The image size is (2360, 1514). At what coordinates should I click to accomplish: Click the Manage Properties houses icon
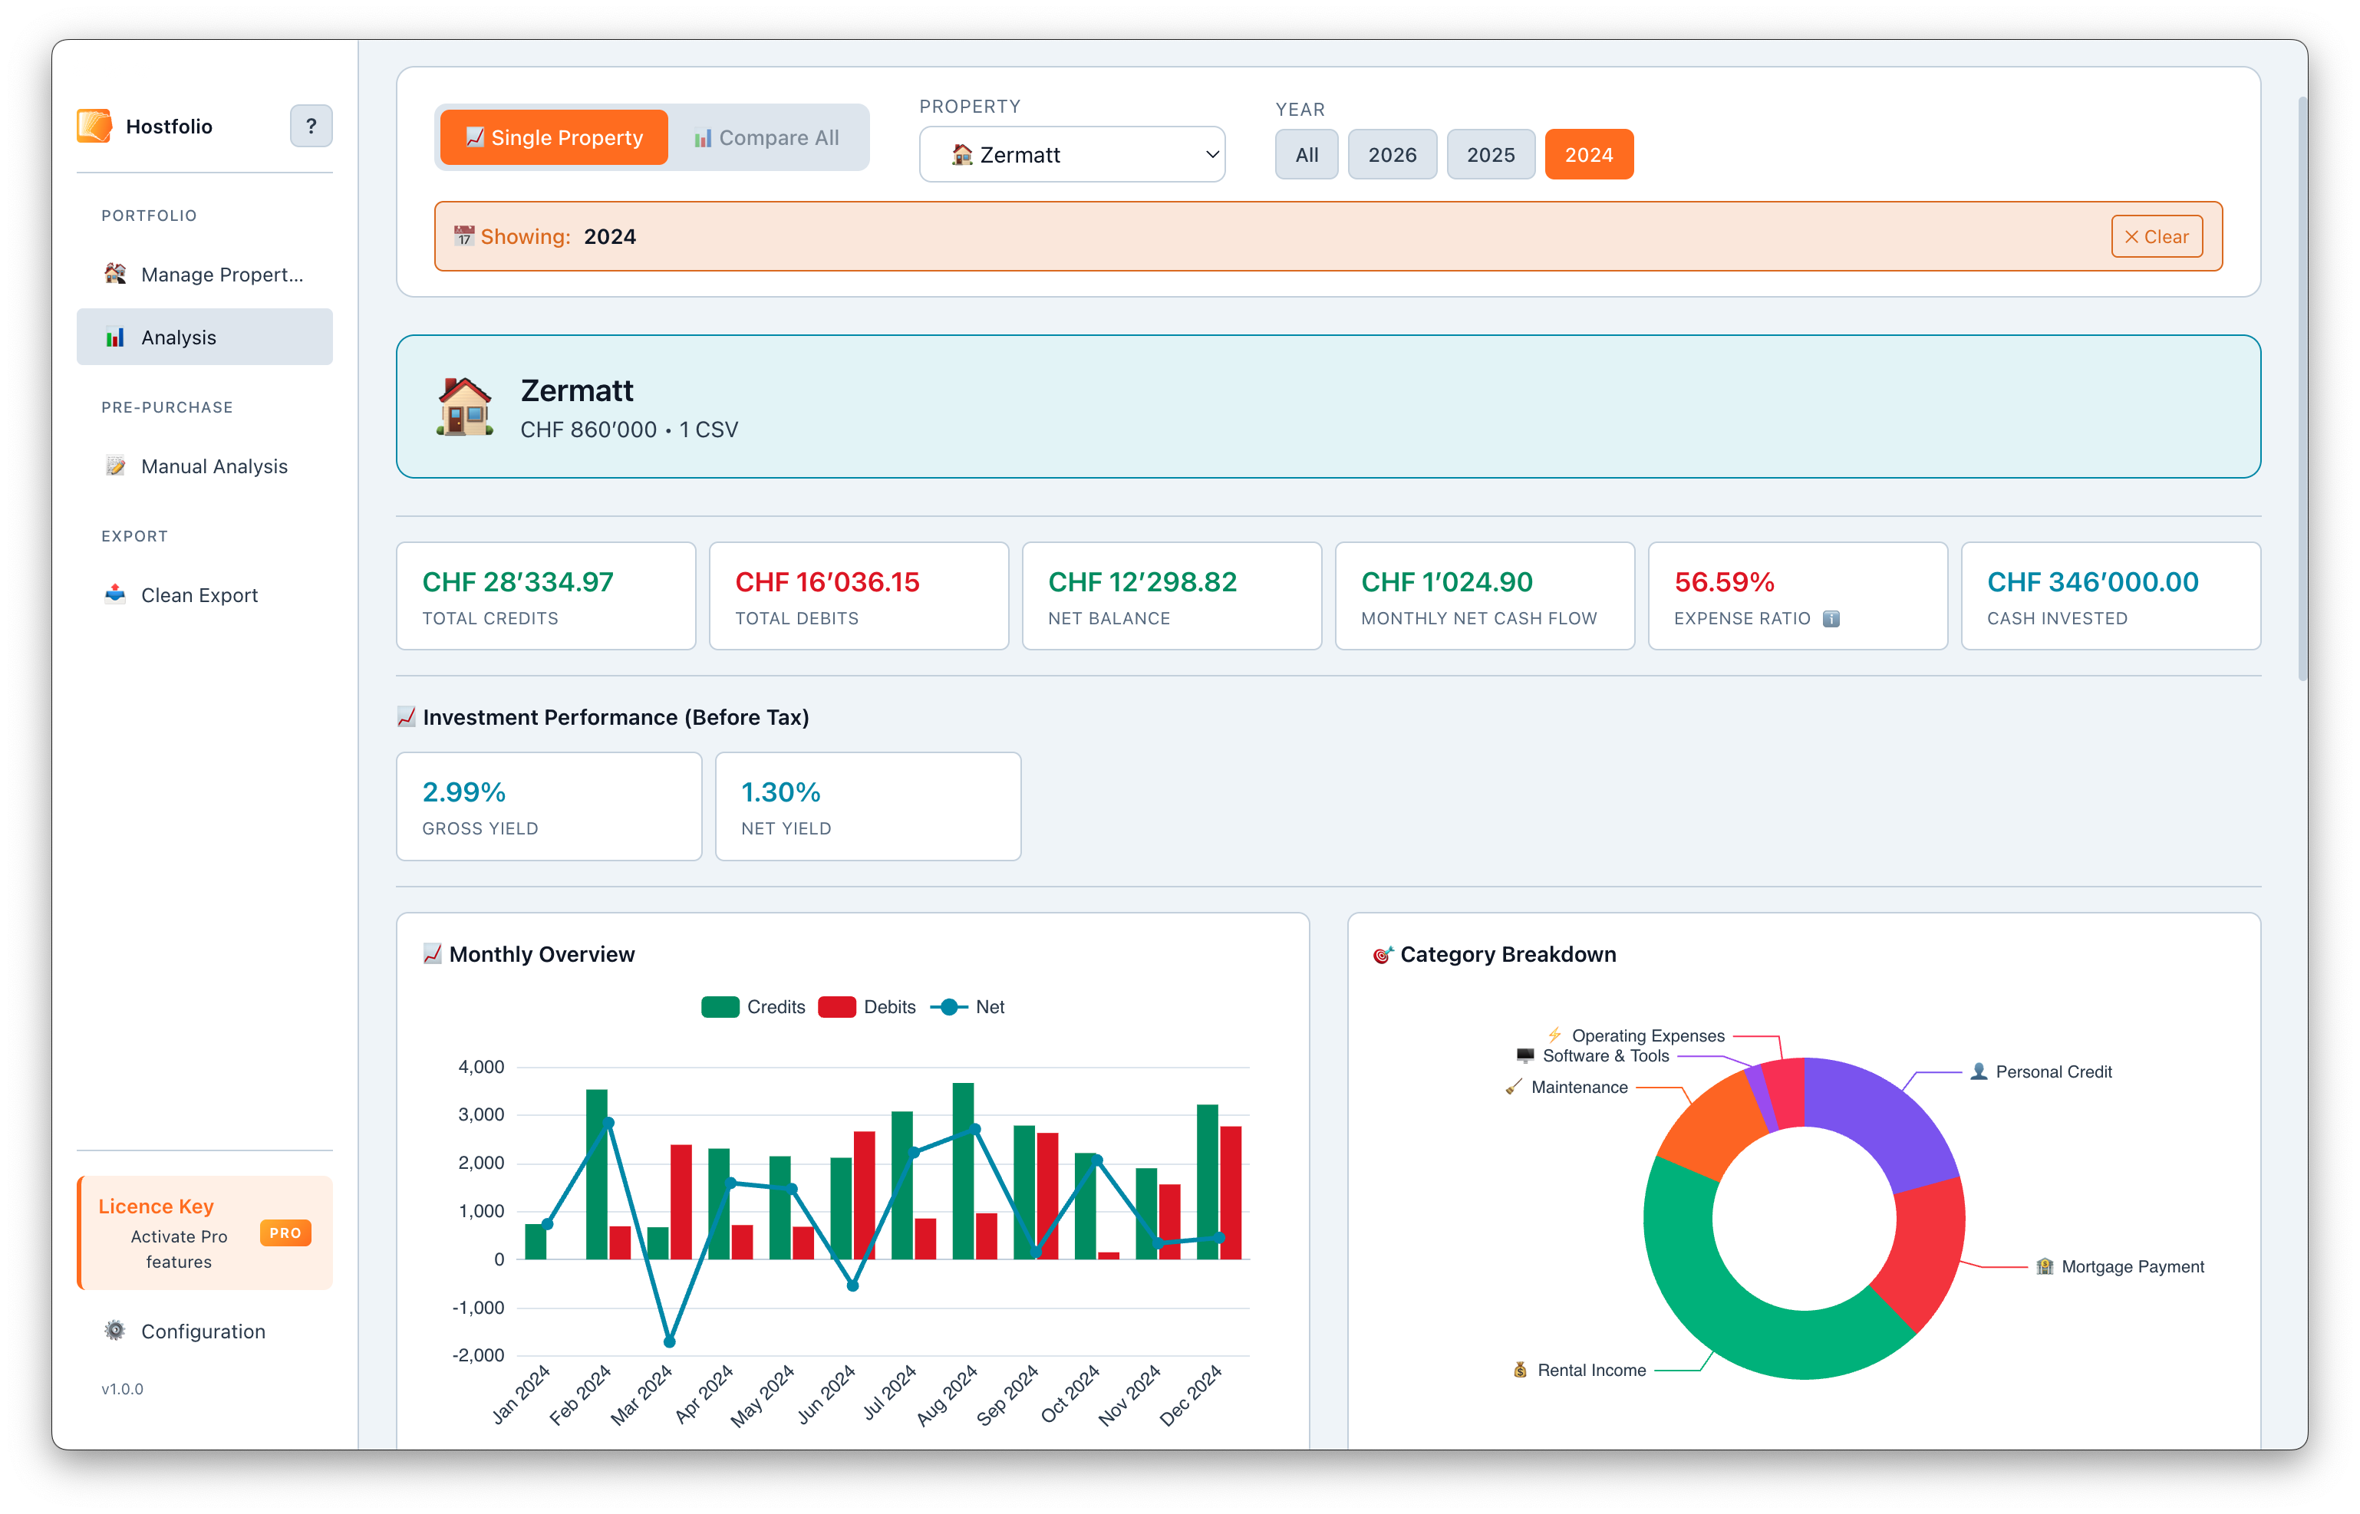(x=115, y=273)
